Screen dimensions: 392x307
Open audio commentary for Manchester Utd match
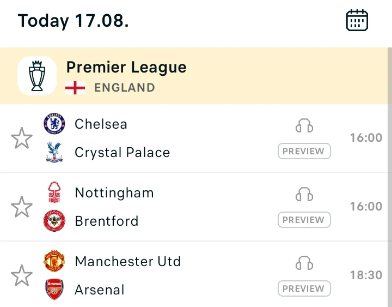(304, 263)
